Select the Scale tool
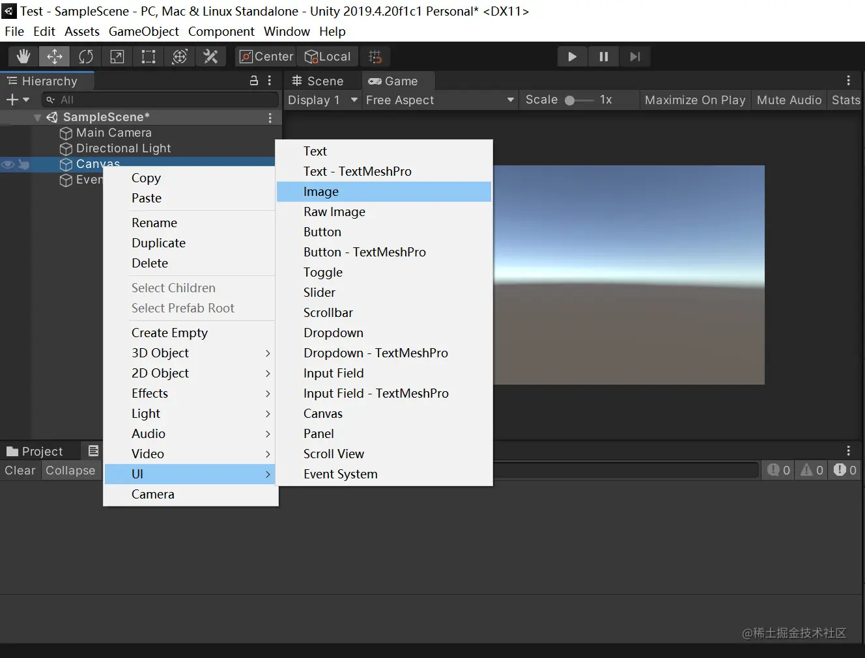This screenshot has width=865, height=658. [117, 57]
